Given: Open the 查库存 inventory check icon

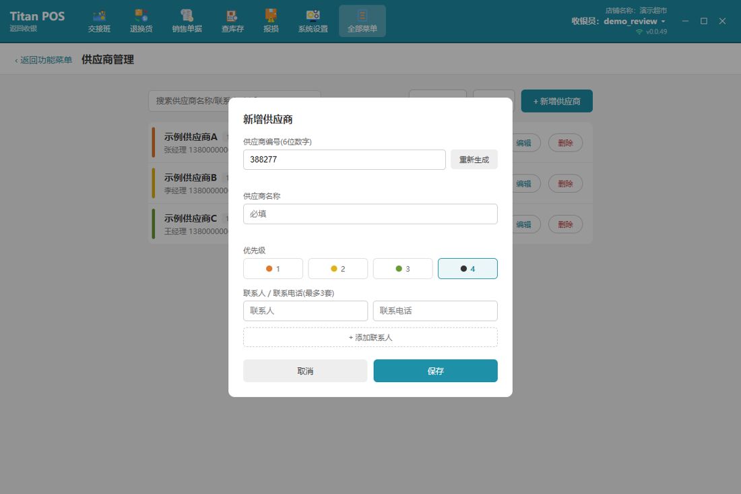Looking at the screenshot, I should click(232, 22).
